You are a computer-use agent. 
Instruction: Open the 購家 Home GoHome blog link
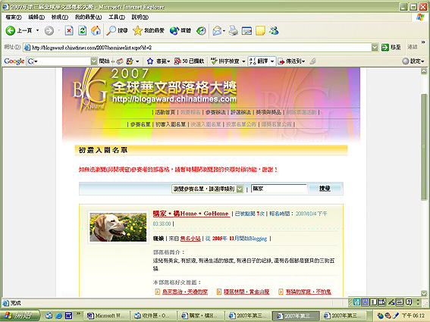point(191,214)
